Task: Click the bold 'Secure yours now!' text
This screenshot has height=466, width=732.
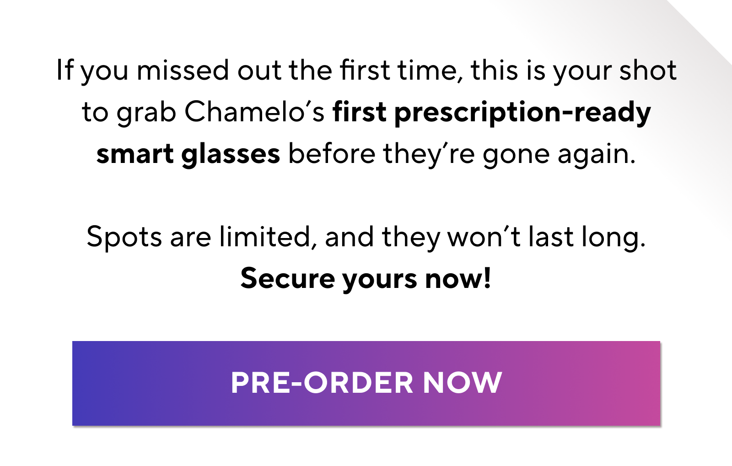Action: 366,278
